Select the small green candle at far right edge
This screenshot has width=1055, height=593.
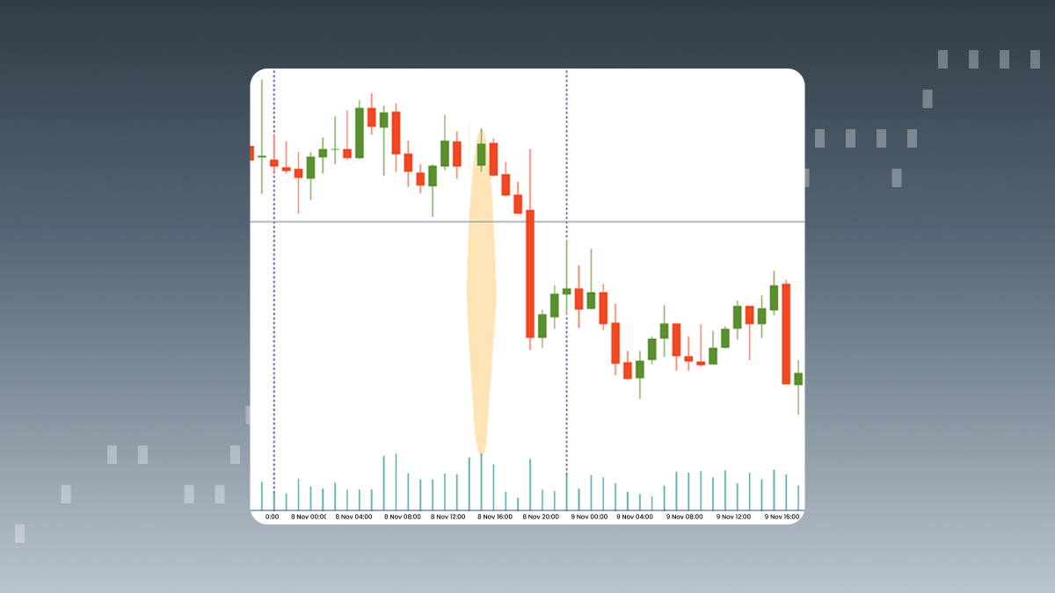coord(798,379)
